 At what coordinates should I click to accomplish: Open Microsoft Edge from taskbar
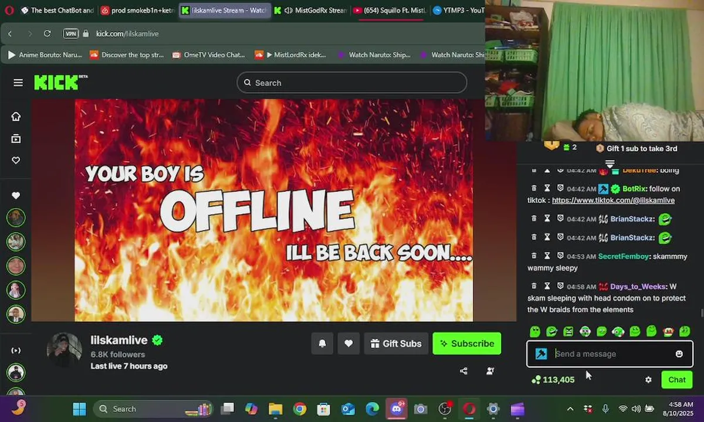(372, 409)
